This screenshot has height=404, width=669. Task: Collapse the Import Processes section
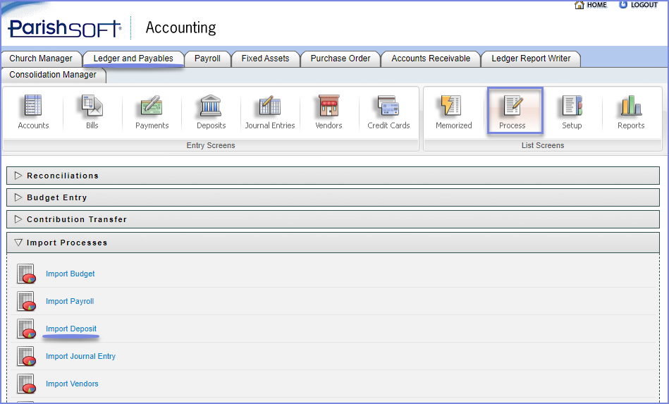point(18,243)
